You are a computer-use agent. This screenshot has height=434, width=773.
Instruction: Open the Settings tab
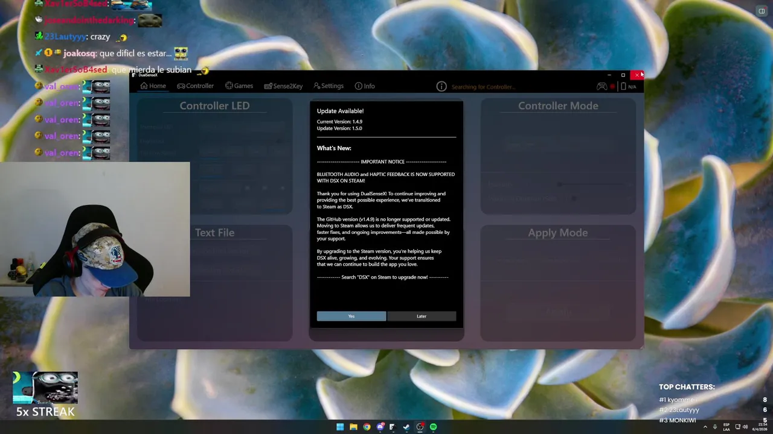(x=329, y=86)
